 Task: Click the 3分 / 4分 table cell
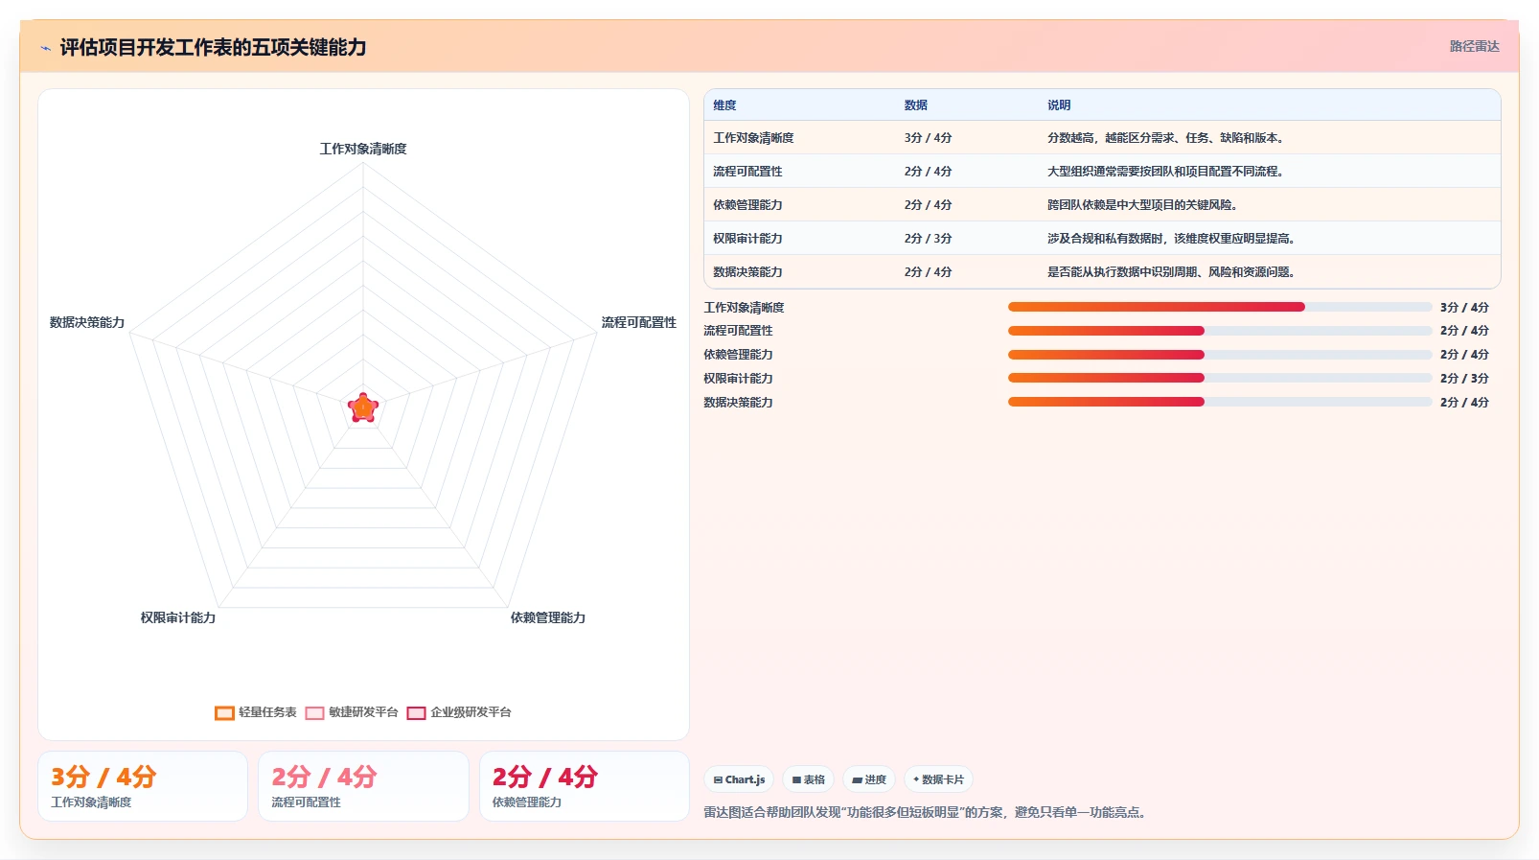pos(928,138)
